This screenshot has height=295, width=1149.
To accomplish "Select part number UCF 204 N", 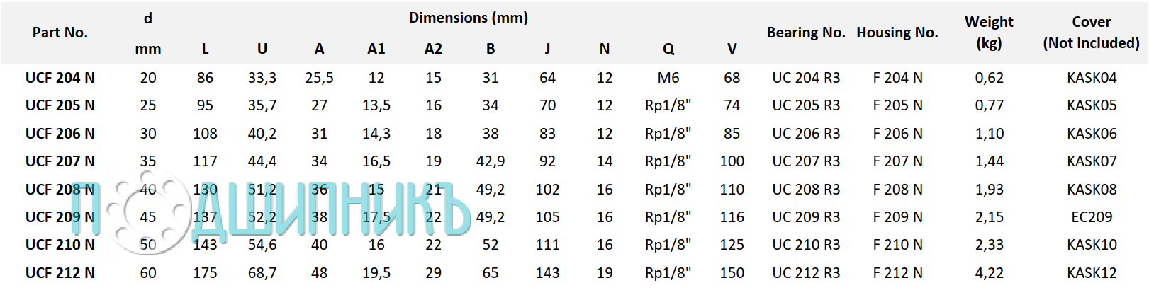I will click(60, 78).
